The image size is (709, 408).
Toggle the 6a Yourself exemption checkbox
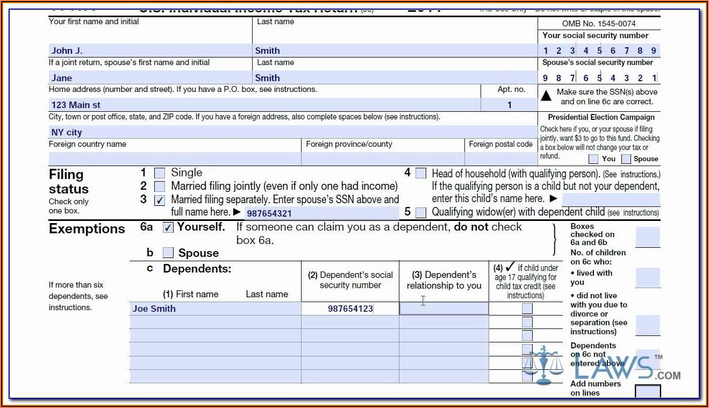[168, 227]
